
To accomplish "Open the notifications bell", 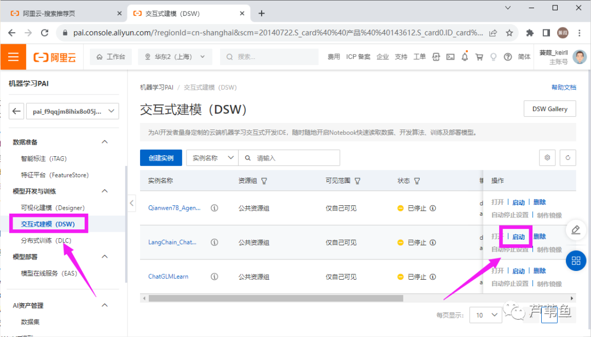I will point(465,57).
